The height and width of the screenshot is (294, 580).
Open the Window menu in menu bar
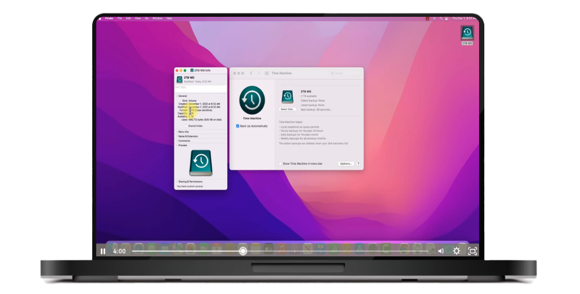pos(157,19)
